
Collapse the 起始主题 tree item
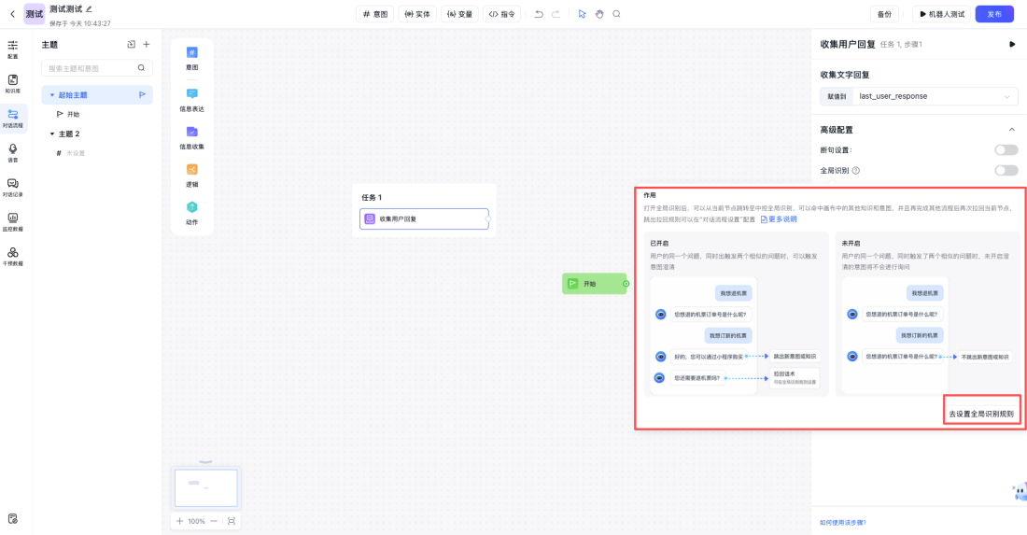52,95
